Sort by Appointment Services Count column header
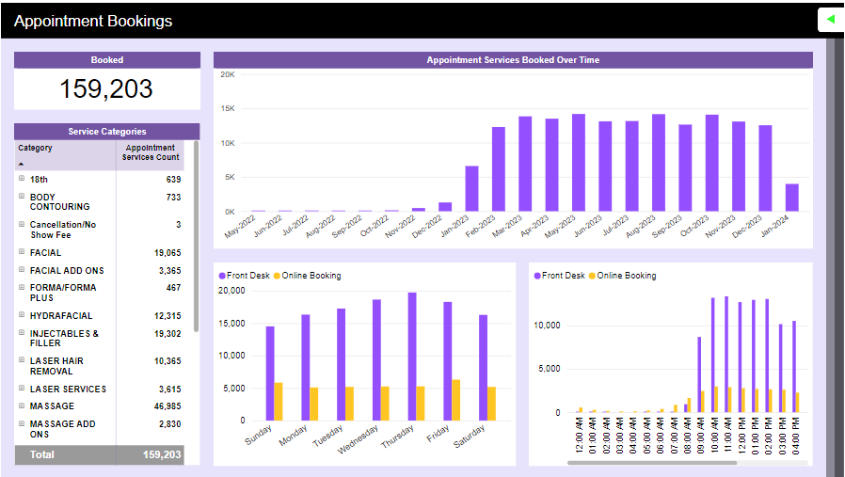Screen dimensions: 845x477 click(151, 152)
